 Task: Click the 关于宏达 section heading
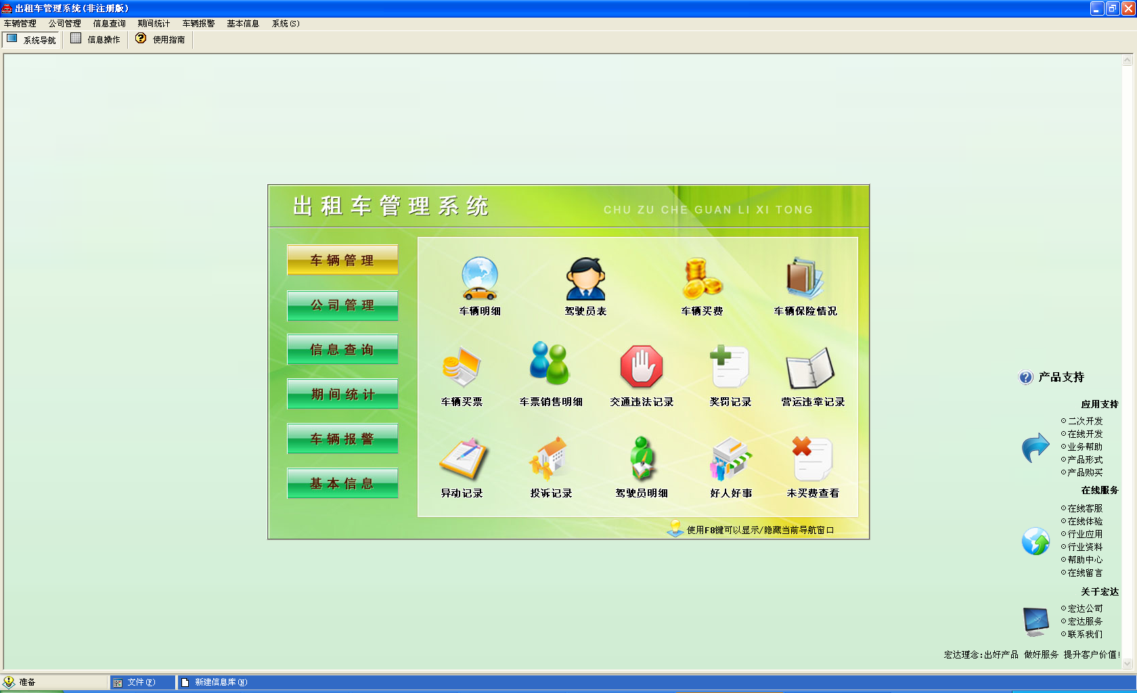tap(1100, 591)
